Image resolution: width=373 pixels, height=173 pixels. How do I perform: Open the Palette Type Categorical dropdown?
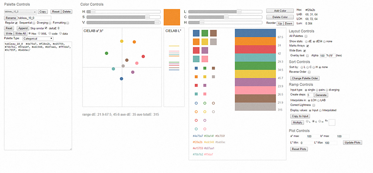(38, 38)
